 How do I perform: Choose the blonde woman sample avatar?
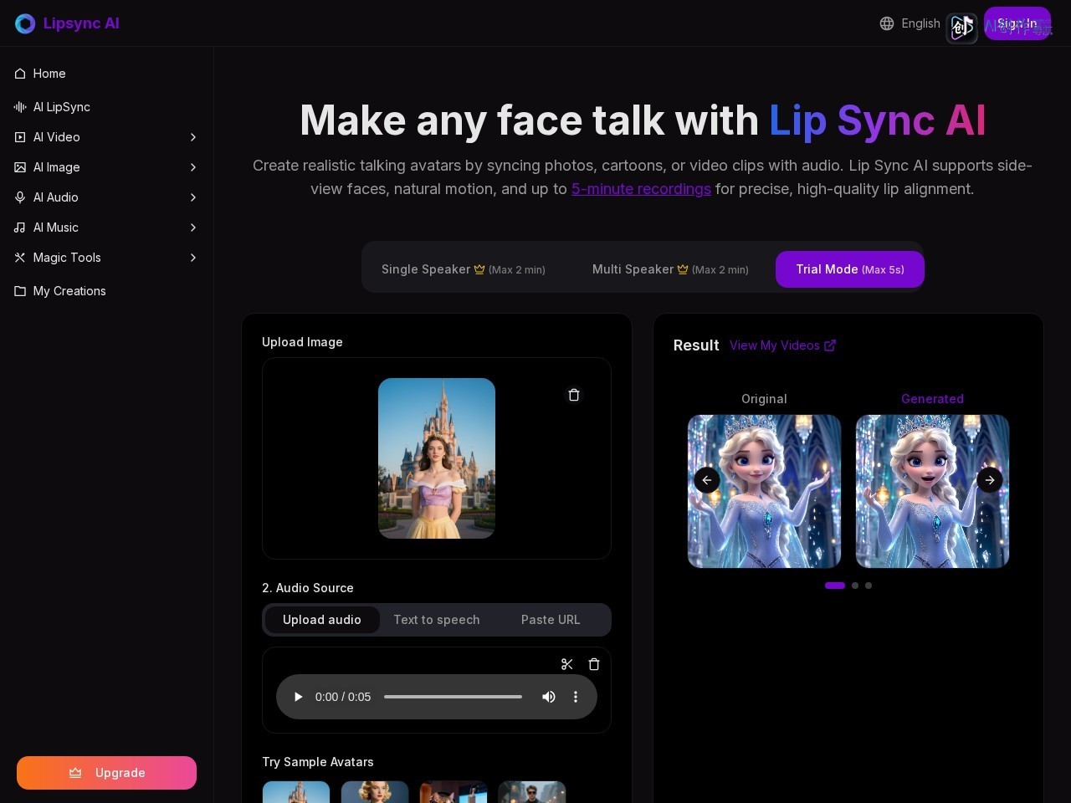click(x=375, y=792)
